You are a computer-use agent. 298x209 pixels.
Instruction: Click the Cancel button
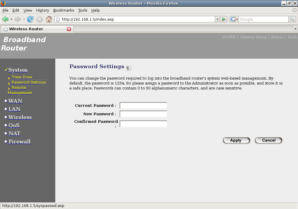coord(268,140)
